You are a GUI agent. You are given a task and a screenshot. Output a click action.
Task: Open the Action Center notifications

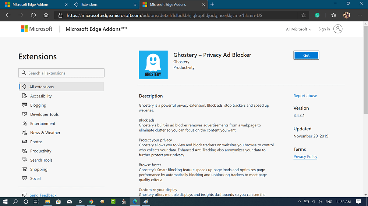coord(358,202)
